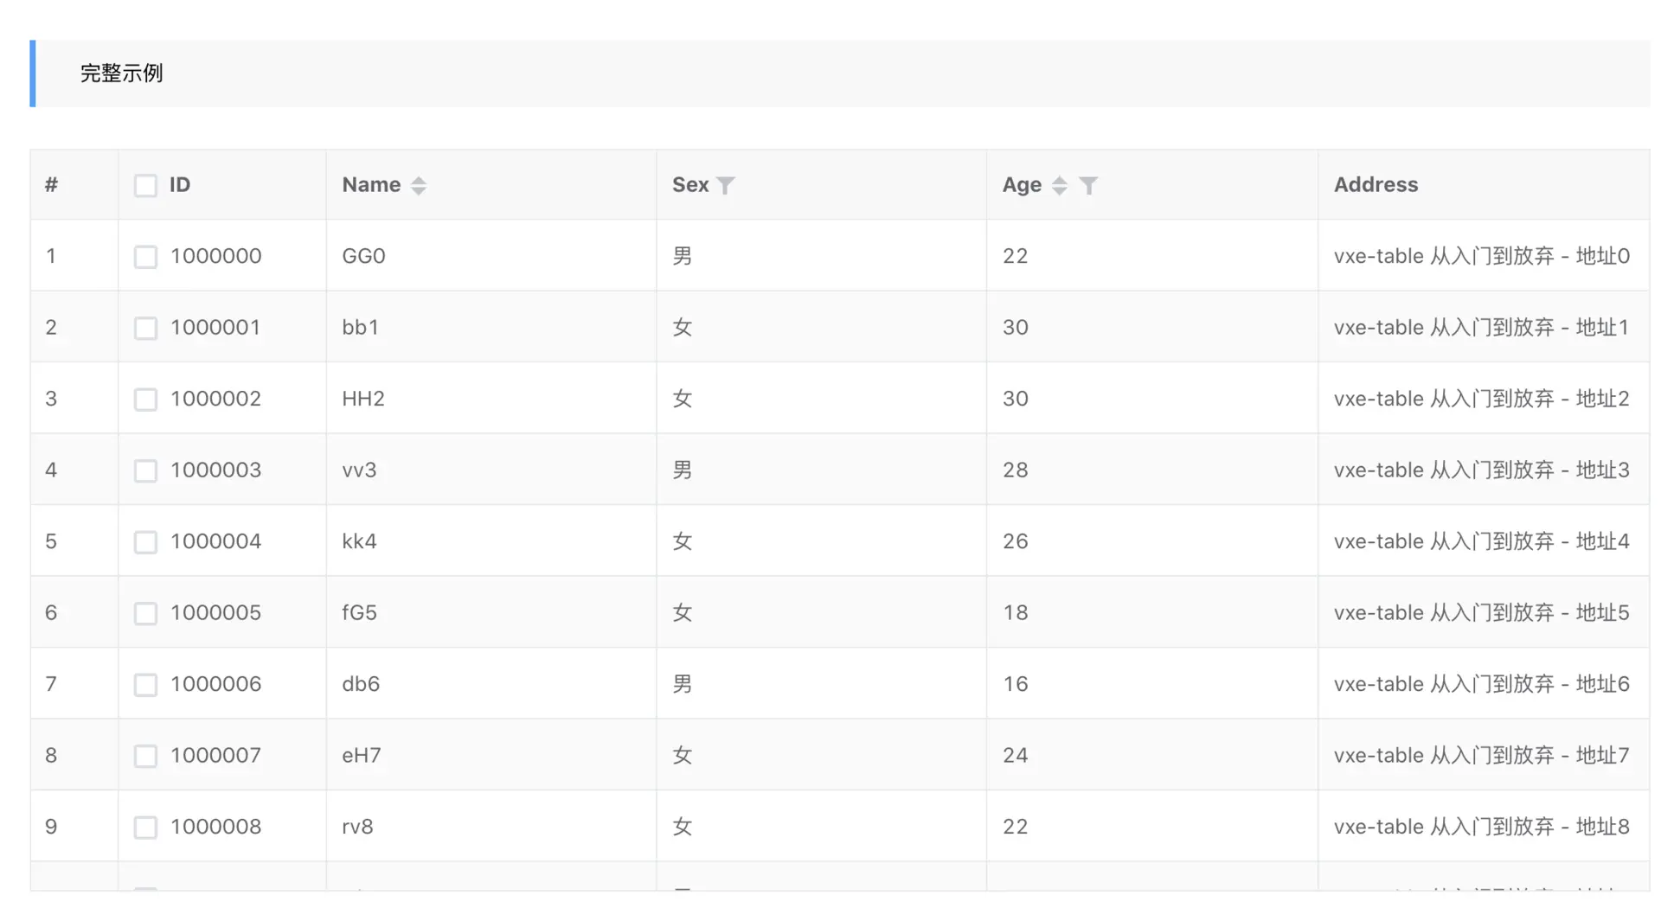Click the Name column sort icon
Screen dimensions: 1661x908
click(x=419, y=185)
